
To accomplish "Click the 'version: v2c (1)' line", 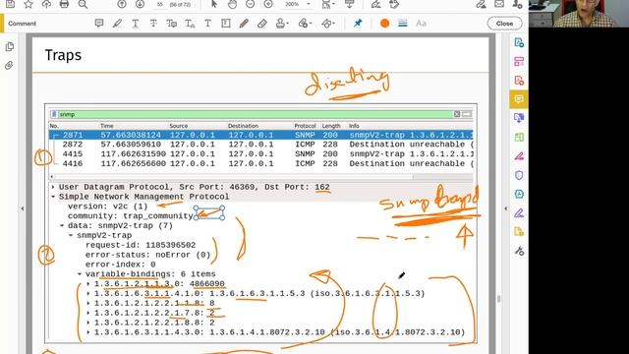I will pyautogui.click(x=107, y=206).
